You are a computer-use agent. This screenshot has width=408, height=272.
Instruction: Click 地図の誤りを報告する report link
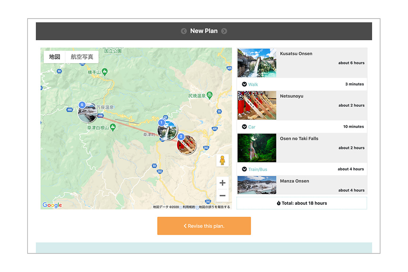tap(214, 207)
